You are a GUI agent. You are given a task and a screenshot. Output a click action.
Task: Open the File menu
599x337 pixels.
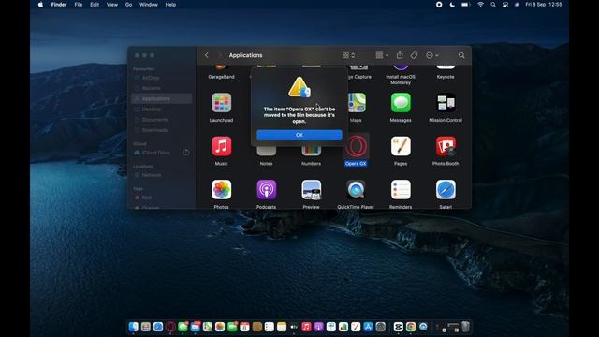click(79, 5)
